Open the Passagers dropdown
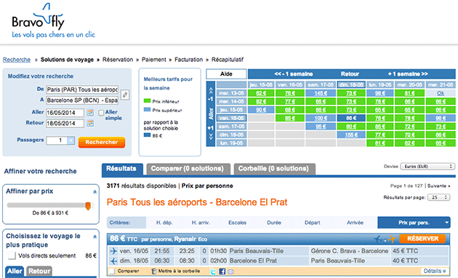Viewport: 458px width, 278px height. (60, 140)
